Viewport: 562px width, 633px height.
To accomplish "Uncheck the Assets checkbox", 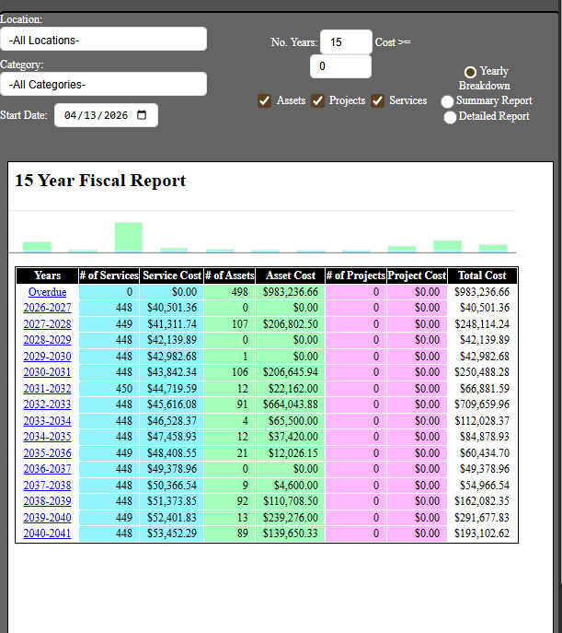I will pos(264,100).
